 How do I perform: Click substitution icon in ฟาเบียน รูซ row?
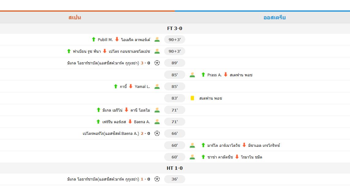tap(157, 51)
